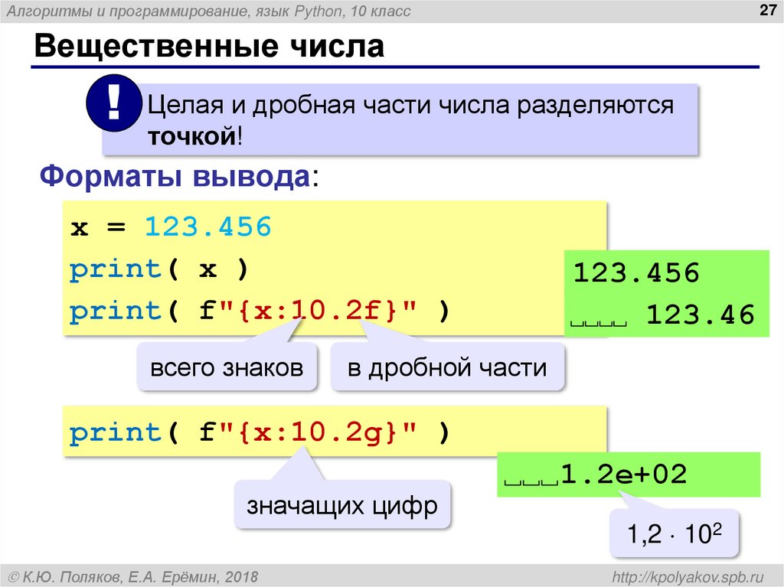This screenshot has height=587, width=784.
Task: Toggle the «значащих цифр» callout bubble
Action: (x=342, y=504)
